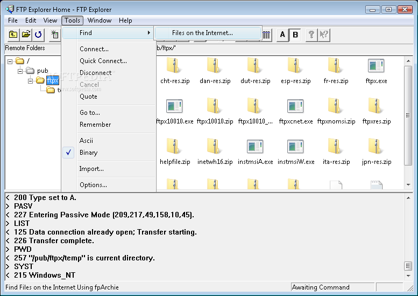Select ftpx10010.zip archive icon
Image resolution: width=418 pixels, height=296 pixels.
click(215, 106)
